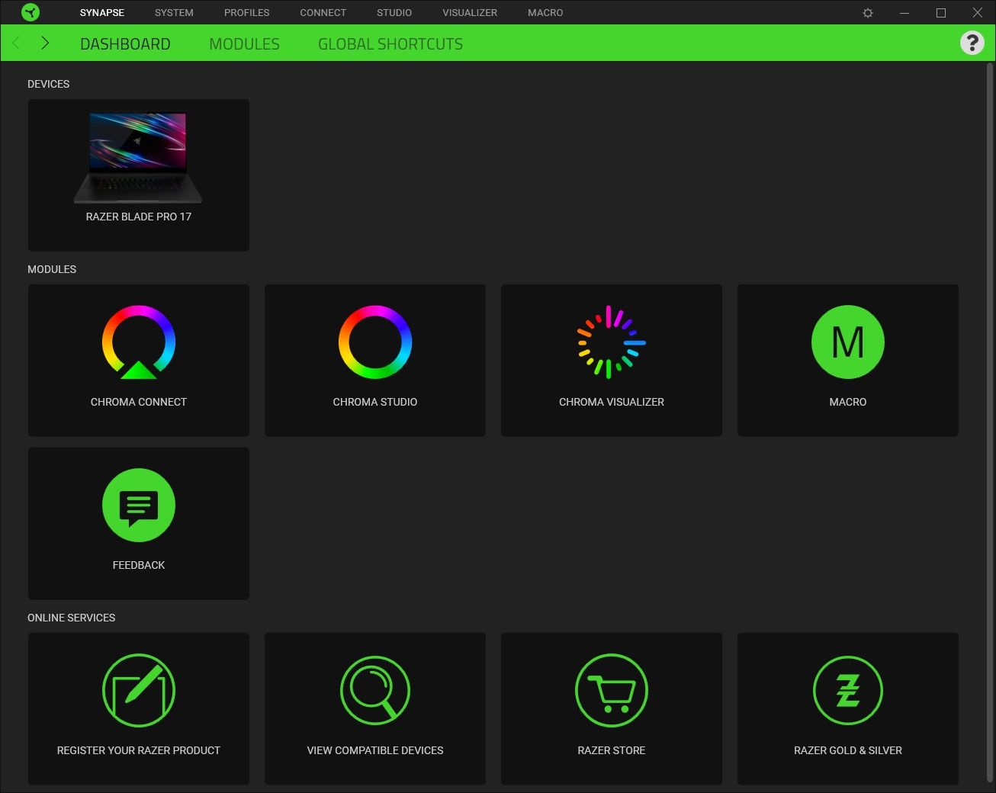Open the Razer Store cart icon
Viewport: 996px width, 793px height.
[612, 690]
